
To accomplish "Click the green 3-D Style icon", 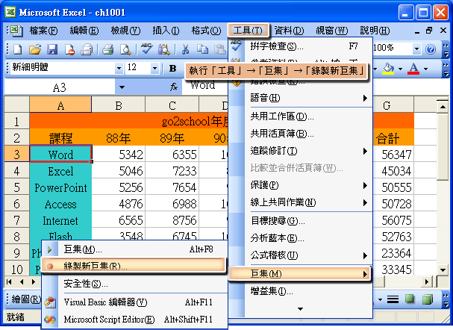I will pyautogui.click(x=428, y=299).
